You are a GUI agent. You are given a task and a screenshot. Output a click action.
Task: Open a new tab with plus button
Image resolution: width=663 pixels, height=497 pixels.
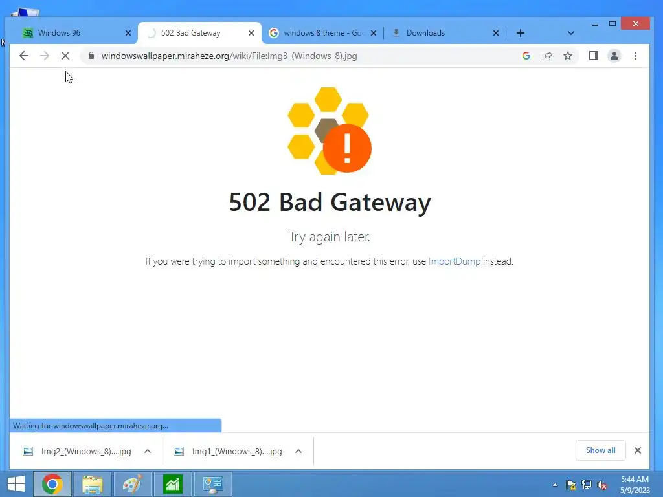(x=521, y=33)
